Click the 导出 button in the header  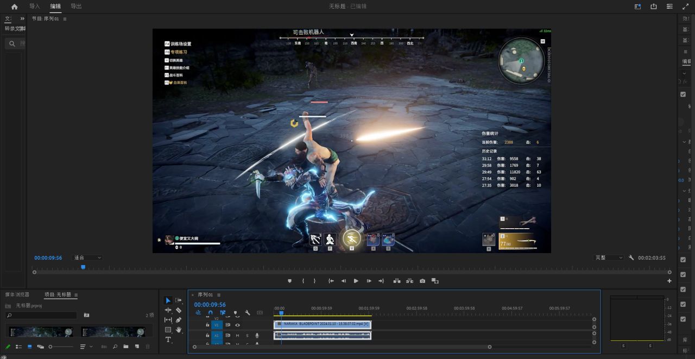click(x=76, y=7)
